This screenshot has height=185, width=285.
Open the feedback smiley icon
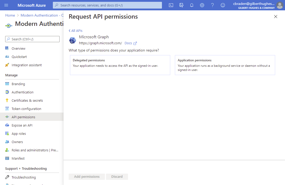click(223, 5)
